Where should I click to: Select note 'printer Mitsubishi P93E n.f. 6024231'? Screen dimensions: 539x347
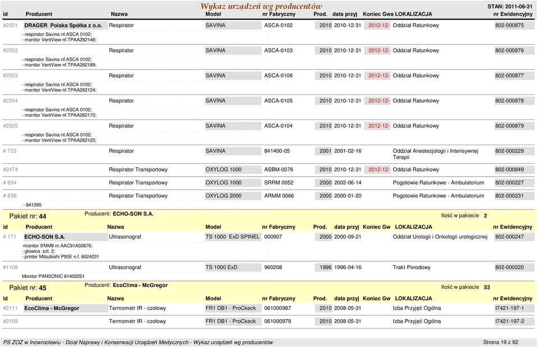click(x=61, y=257)
